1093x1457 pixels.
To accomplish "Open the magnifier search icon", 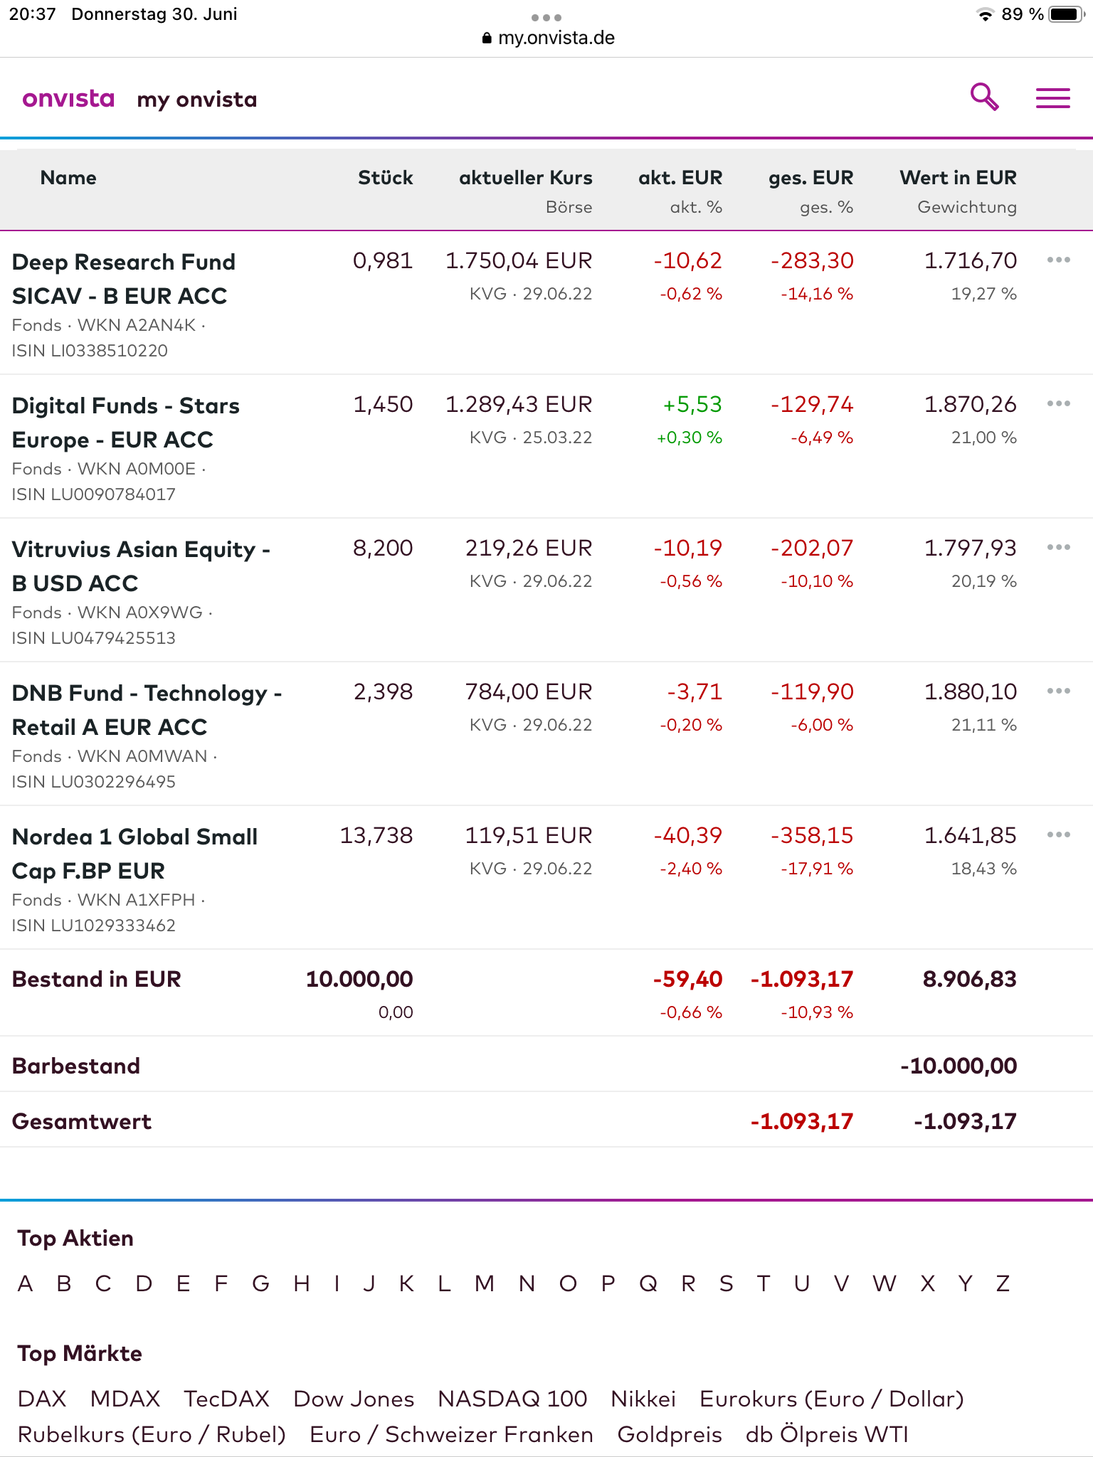I will coord(985,97).
